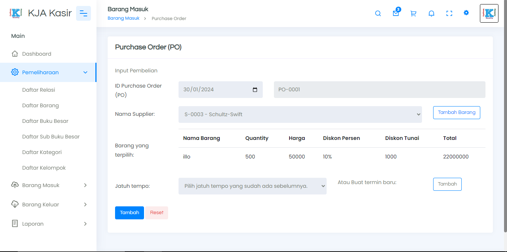This screenshot has width=507, height=252.
Task: Follow the Barang Masuk breadcrumb link
Action: (124, 18)
